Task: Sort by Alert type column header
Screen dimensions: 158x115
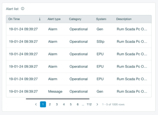Action: pyautogui.click(x=54, y=19)
